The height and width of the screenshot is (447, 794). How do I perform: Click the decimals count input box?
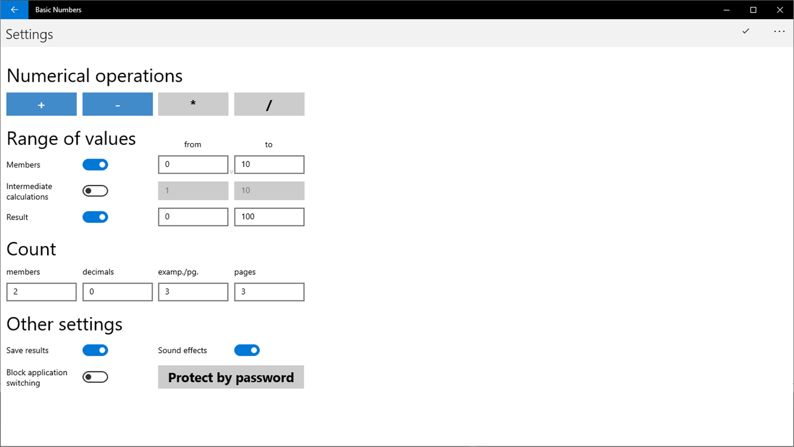pos(117,292)
